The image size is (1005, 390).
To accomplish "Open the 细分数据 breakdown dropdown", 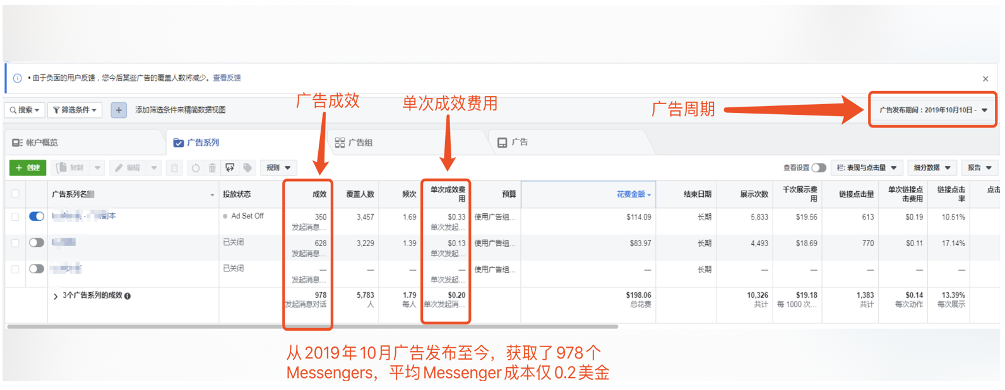I will [x=932, y=168].
